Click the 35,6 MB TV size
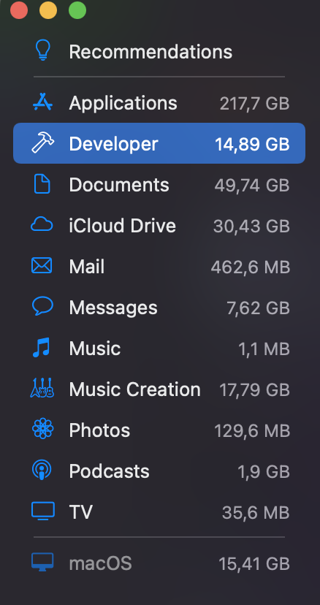This screenshot has height=605, width=320. 256,512
